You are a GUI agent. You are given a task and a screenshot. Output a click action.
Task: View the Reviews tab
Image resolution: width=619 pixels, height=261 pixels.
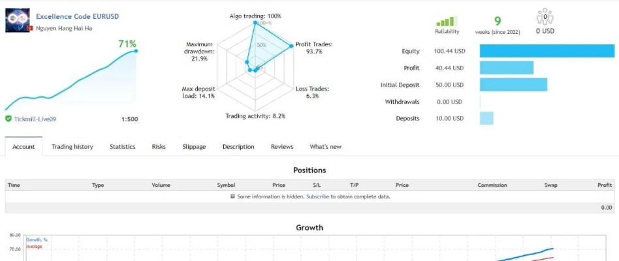click(x=282, y=147)
